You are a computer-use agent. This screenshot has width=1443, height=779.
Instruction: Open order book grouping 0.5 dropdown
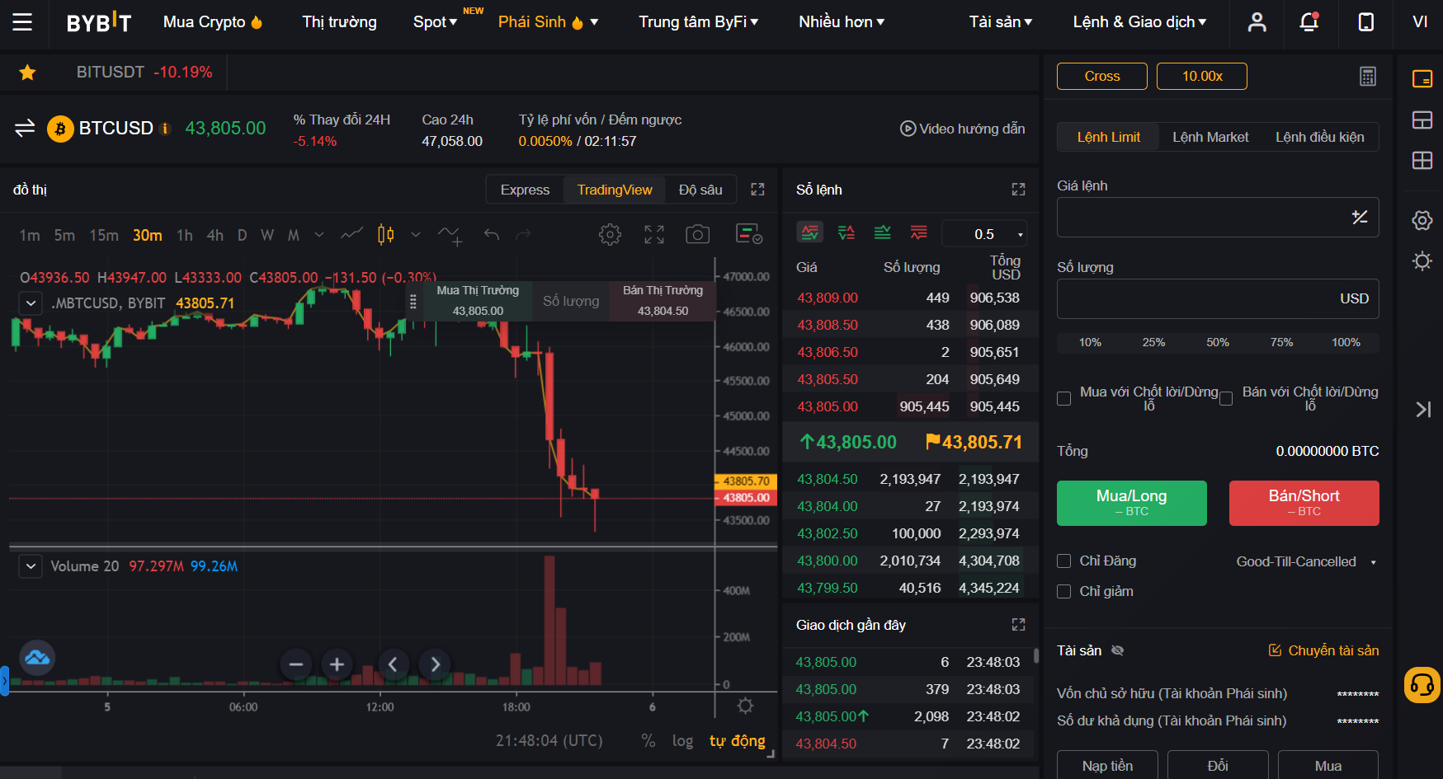pos(984,234)
